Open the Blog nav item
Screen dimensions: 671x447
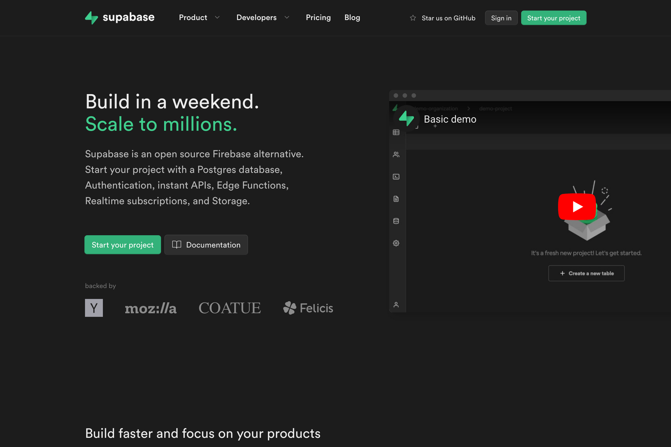pyautogui.click(x=352, y=18)
